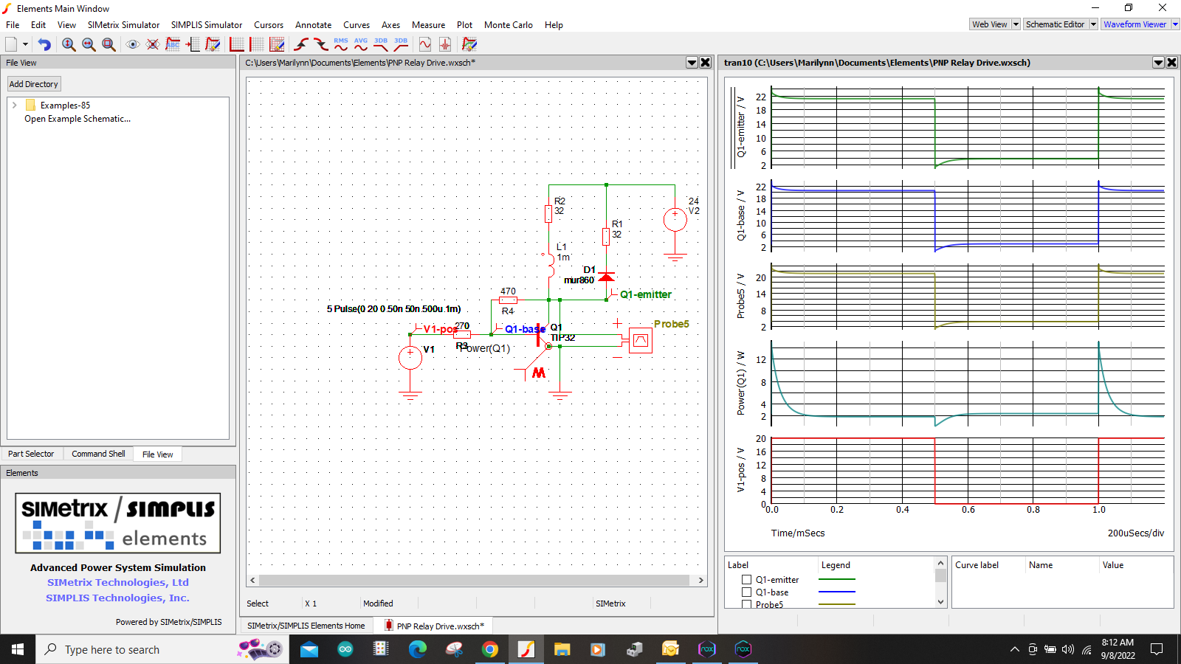Click the zoom to fit magnifier icon
The width and height of the screenshot is (1181, 664).
pos(109,44)
